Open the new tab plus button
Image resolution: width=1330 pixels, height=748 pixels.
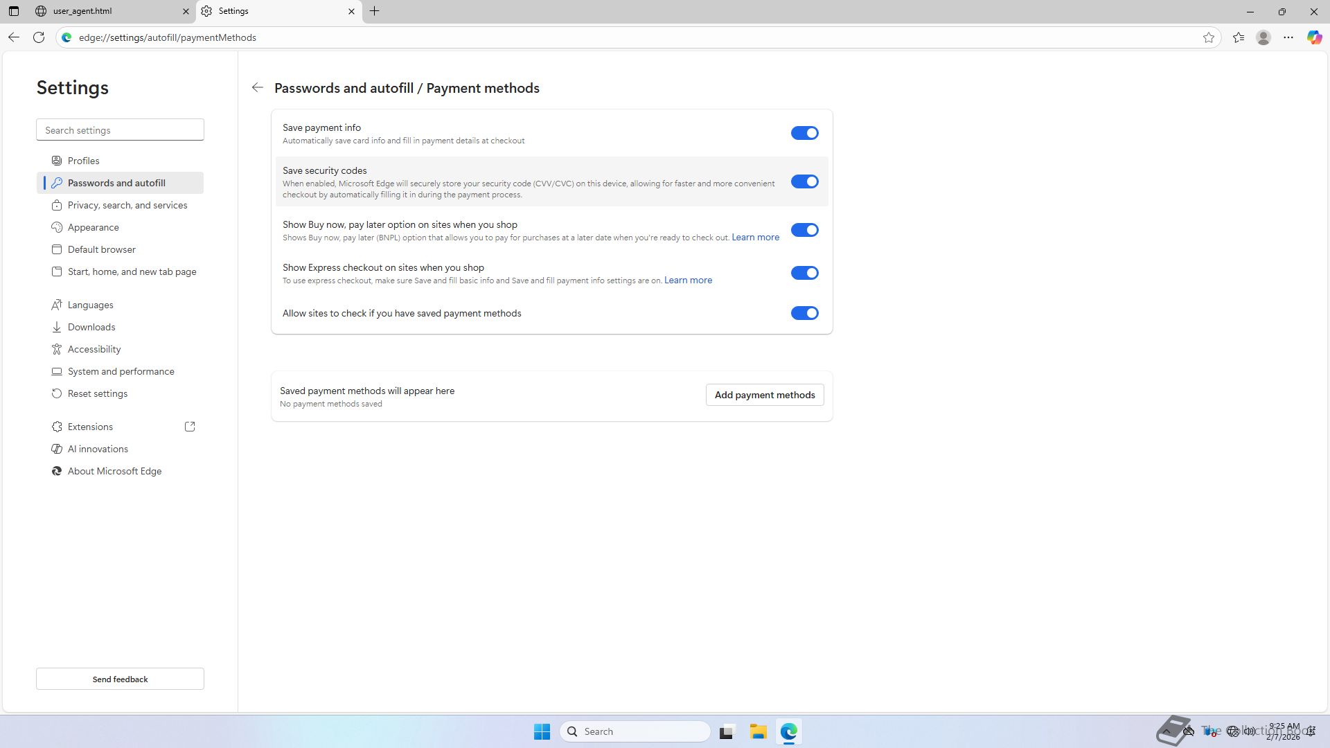pos(374,11)
